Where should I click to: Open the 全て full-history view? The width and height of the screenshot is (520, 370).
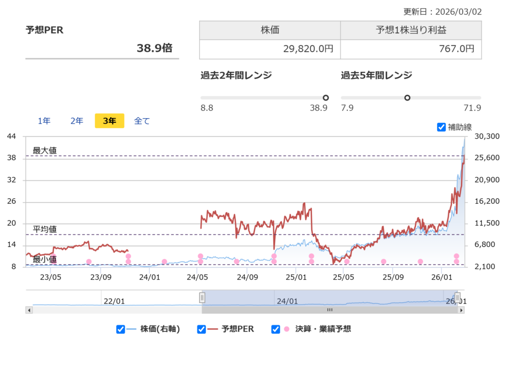pyautogui.click(x=142, y=121)
